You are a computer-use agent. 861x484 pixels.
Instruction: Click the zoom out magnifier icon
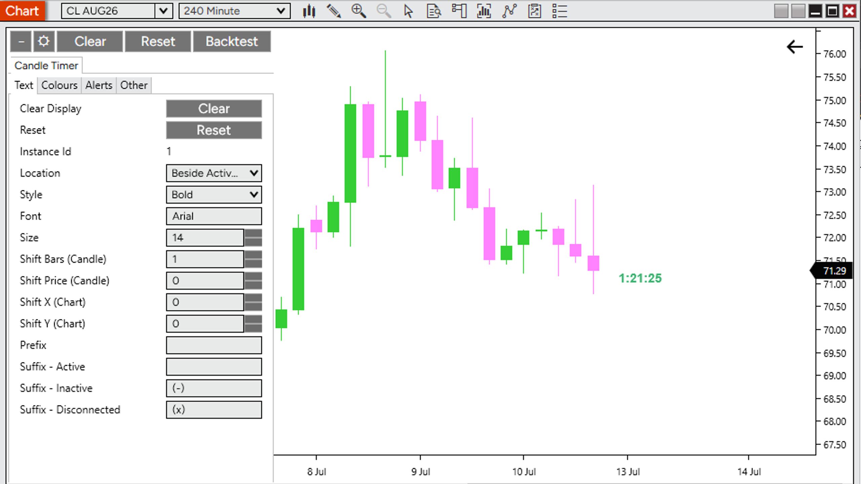383,11
